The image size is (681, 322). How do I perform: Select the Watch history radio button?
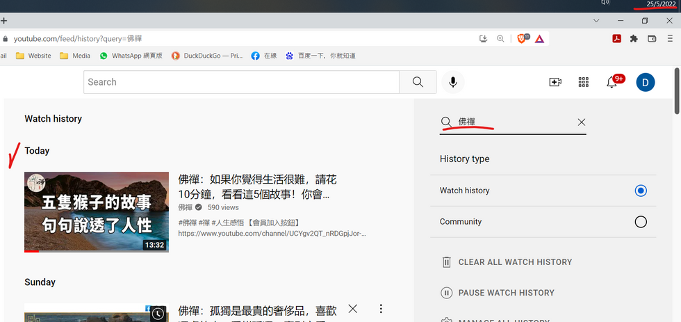coord(641,191)
